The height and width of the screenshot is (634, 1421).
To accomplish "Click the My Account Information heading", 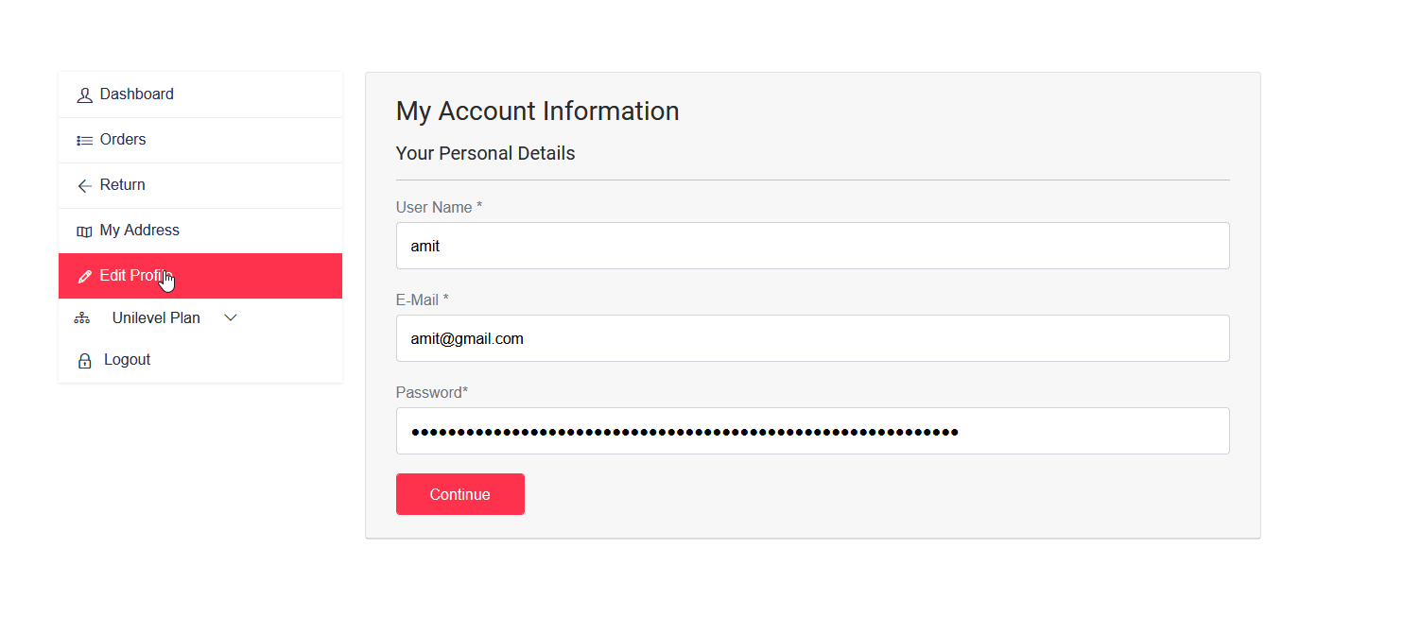I will point(537,111).
